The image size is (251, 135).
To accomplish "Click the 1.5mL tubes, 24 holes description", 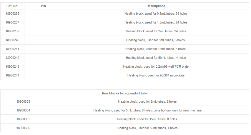I will point(156,23).
